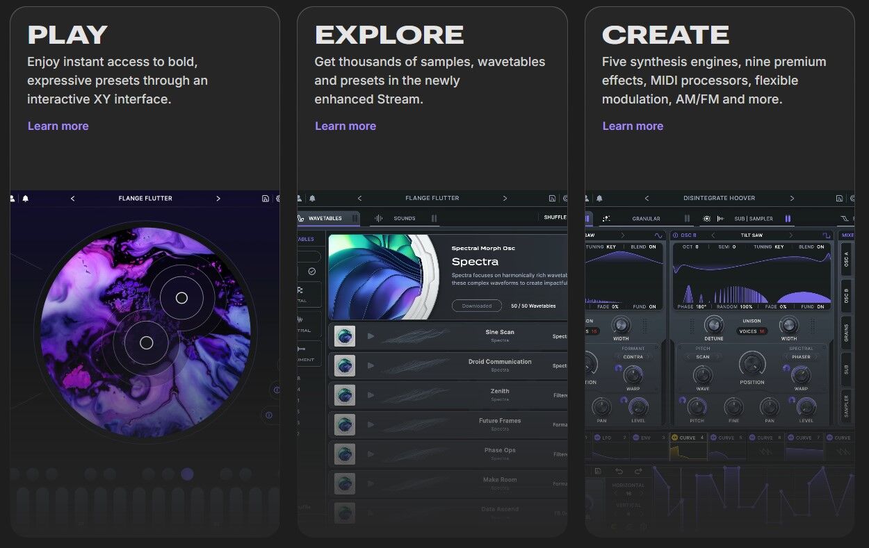
Task: Open Learn more link under PLAY
Action: [x=58, y=126]
